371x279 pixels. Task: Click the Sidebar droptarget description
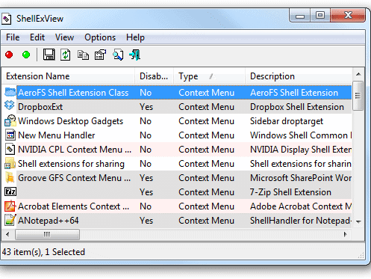(x=287, y=121)
